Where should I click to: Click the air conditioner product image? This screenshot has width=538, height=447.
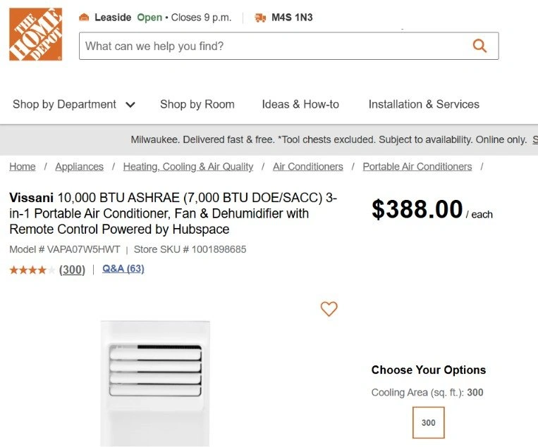(155, 384)
